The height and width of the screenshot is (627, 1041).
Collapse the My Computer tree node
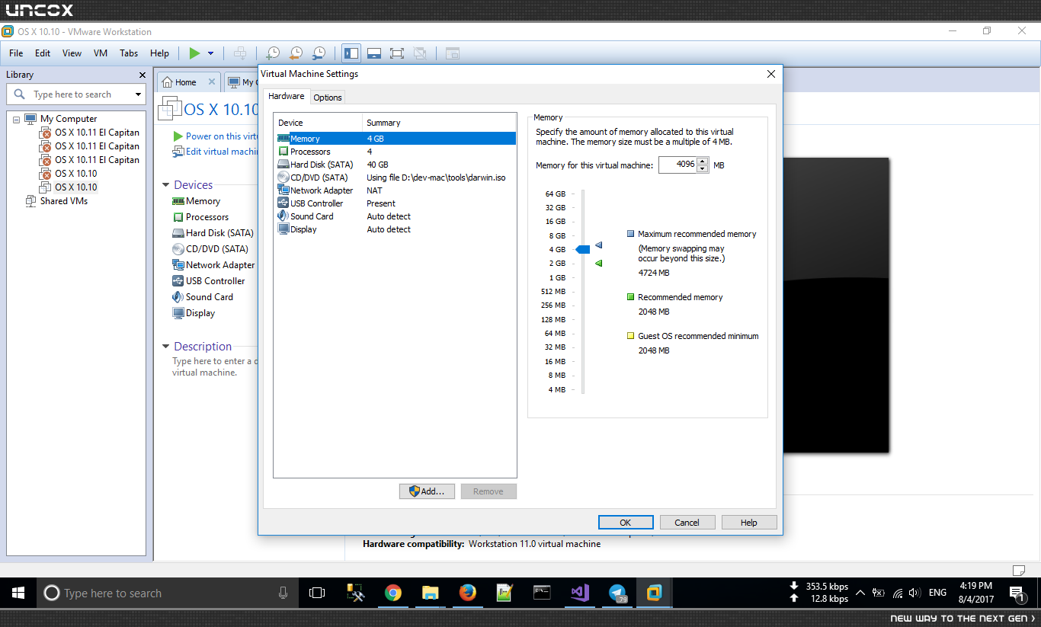(x=16, y=120)
